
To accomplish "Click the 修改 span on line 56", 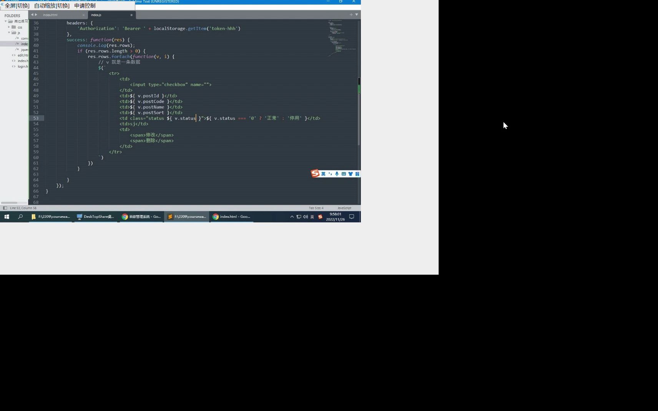I will (x=152, y=135).
